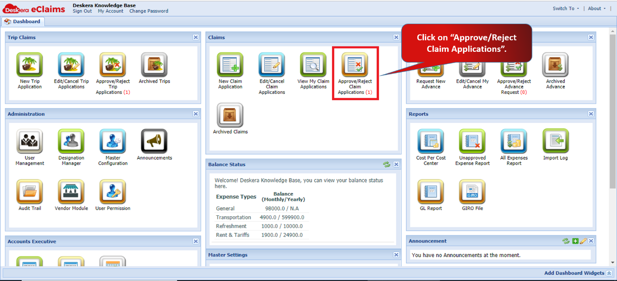The height and width of the screenshot is (281, 617).
Task: Refresh the Balance Status widget
Action: (x=386, y=164)
